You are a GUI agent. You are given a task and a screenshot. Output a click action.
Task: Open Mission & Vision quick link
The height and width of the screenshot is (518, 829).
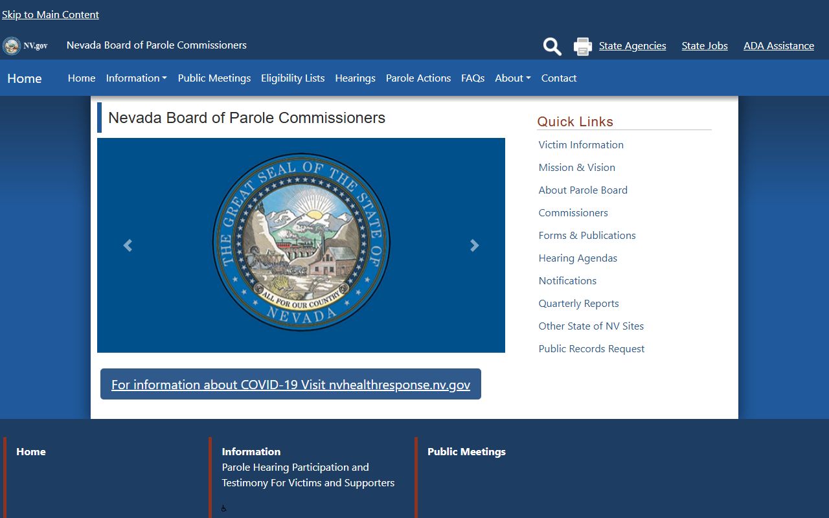click(x=577, y=168)
